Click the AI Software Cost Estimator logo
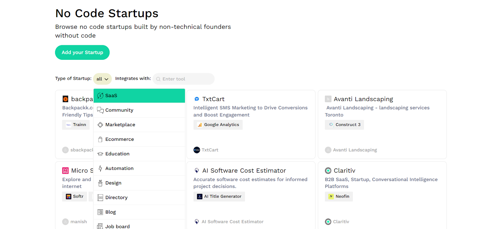Screen dimensions: 498x229 [x=197, y=171]
